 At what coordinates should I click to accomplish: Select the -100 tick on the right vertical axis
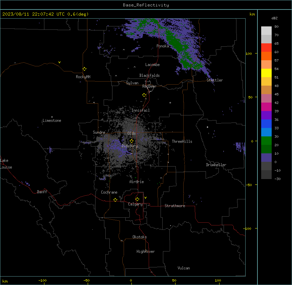pyautogui.click(x=248, y=228)
